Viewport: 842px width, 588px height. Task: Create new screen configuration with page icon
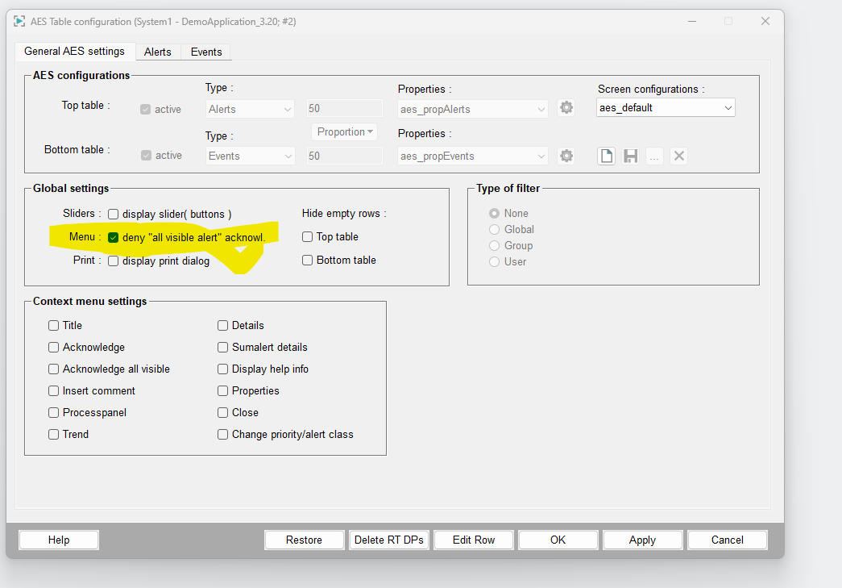coord(606,156)
